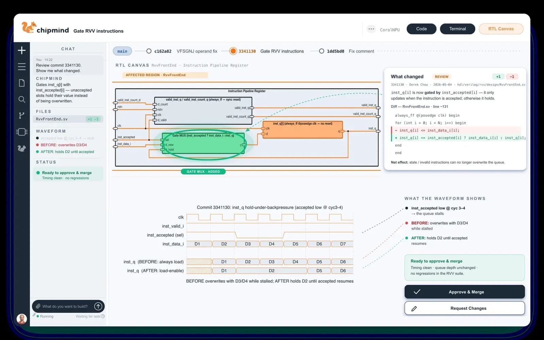Open the chip component icon in sidebar
This screenshot has width=544, height=340.
coord(22,132)
